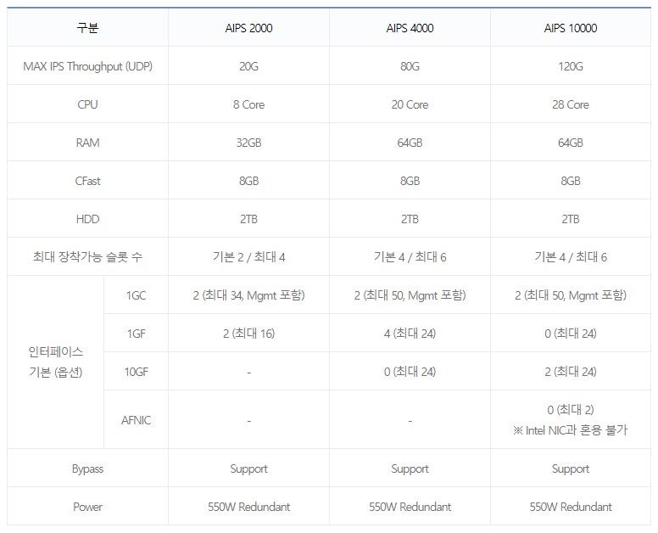Select the AIPS 10000 2TB HDD cell
The width and height of the screenshot is (658, 533).
tap(571, 219)
